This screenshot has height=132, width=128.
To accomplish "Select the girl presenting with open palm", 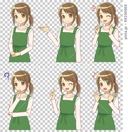I will [59, 33].
